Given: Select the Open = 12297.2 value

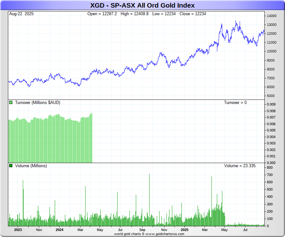Looking at the screenshot, I should [x=102, y=14].
